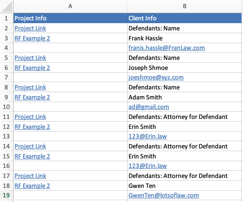Select the Adam Smith cell
Image resolution: width=243 pixels, height=202 pixels.
point(185,97)
